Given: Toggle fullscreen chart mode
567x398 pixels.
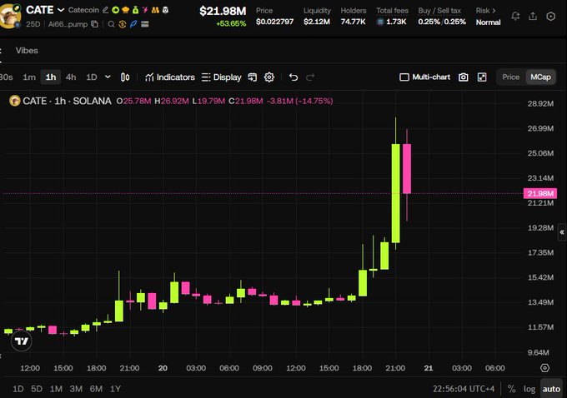Looking at the screenshot, I should [482, 77].
